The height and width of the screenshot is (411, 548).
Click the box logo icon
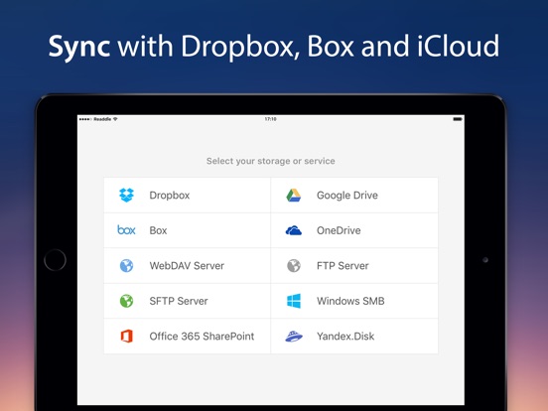click(126, 230)
